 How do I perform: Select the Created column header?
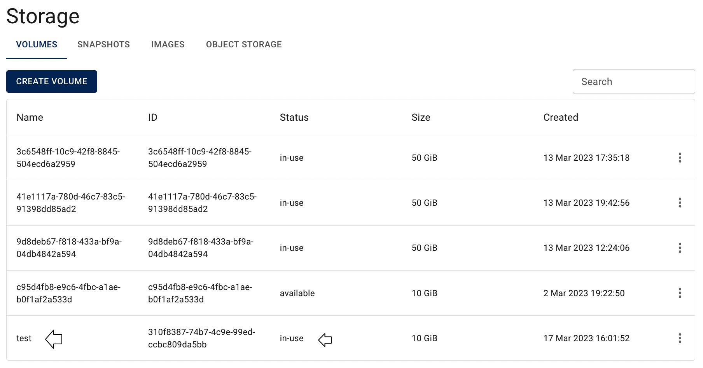(x=561, y=118)
